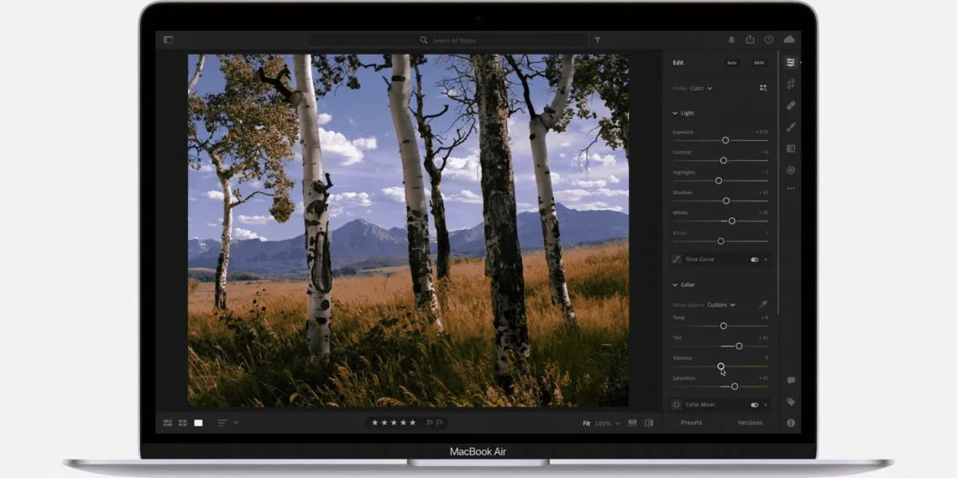The width and height of the screenshot is (957, 478).
Task: Toggle the Tone Curve switch
Action: coord(755,259)
